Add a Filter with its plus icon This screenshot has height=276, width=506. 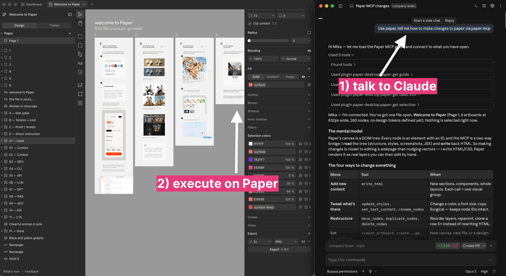pyautogui.click(x=309, y=128)
